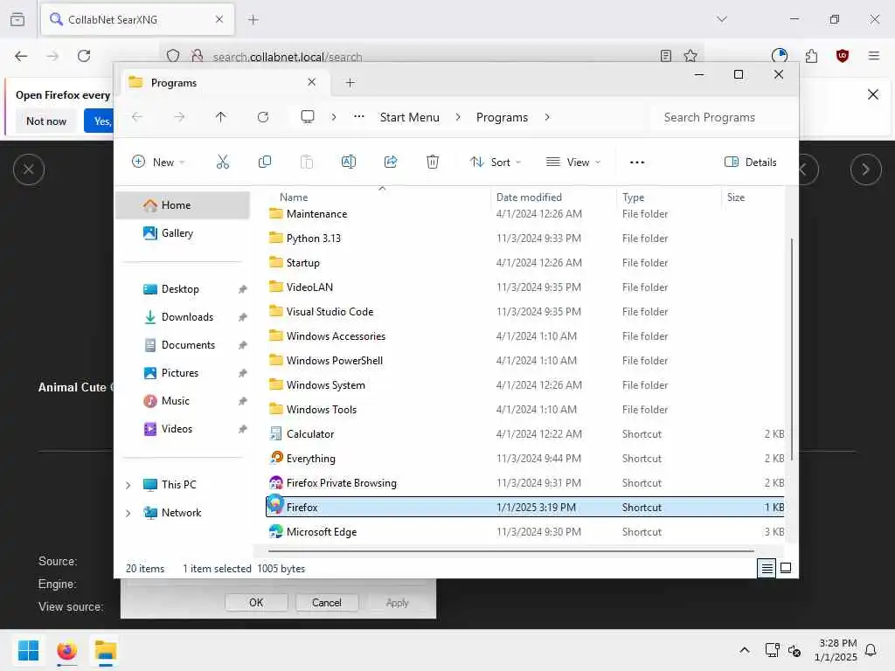
Task: Click the horizontal scrollbar under file list
Action: (x=510, y=551)
